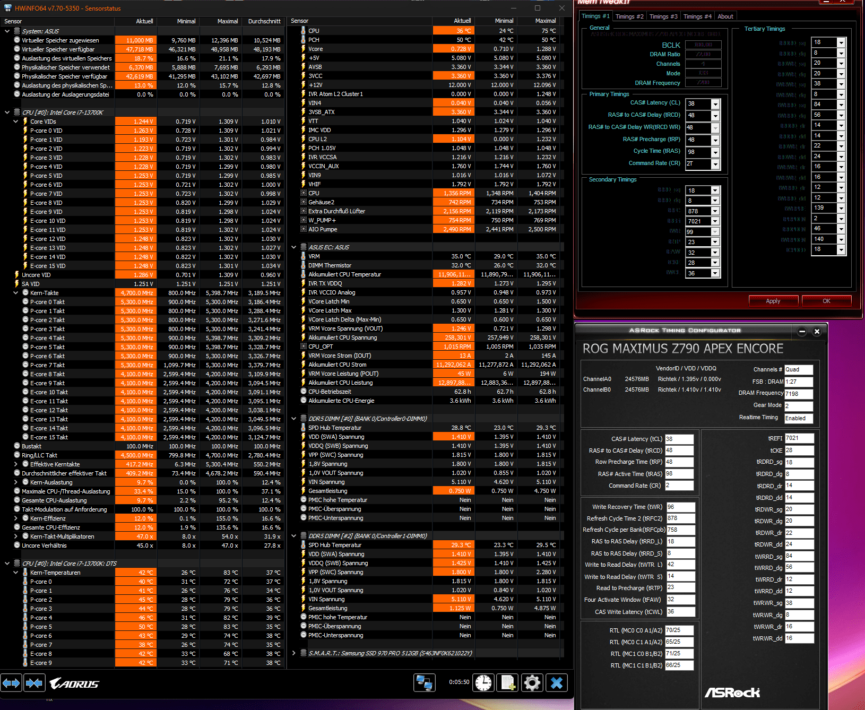This screenshot has height=710, width=865.
Task: Open Secondary Timings dropdown showing 878 in MemTweakIt
Action: pos(715,211)
